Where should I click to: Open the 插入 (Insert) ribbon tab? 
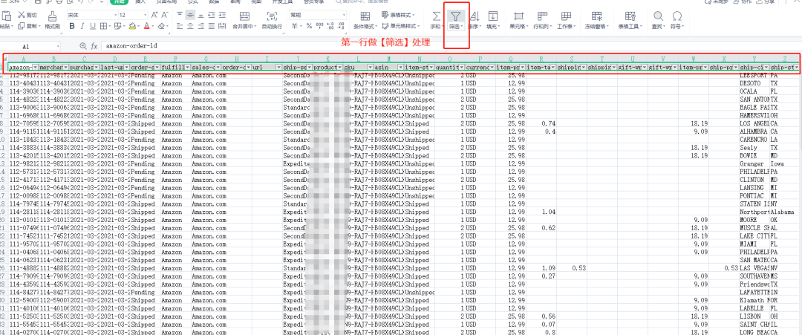point(140,2)
